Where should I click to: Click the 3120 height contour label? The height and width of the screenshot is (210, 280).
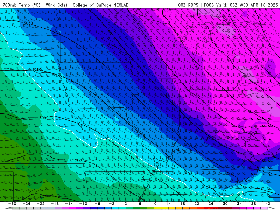[79, 160]
